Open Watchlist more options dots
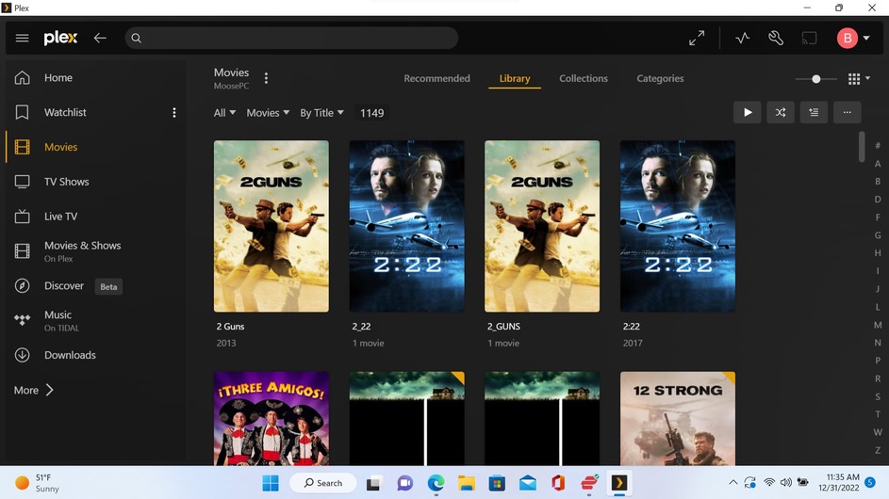The height and width of the screenshot is (499, 889). coord(174,112)
